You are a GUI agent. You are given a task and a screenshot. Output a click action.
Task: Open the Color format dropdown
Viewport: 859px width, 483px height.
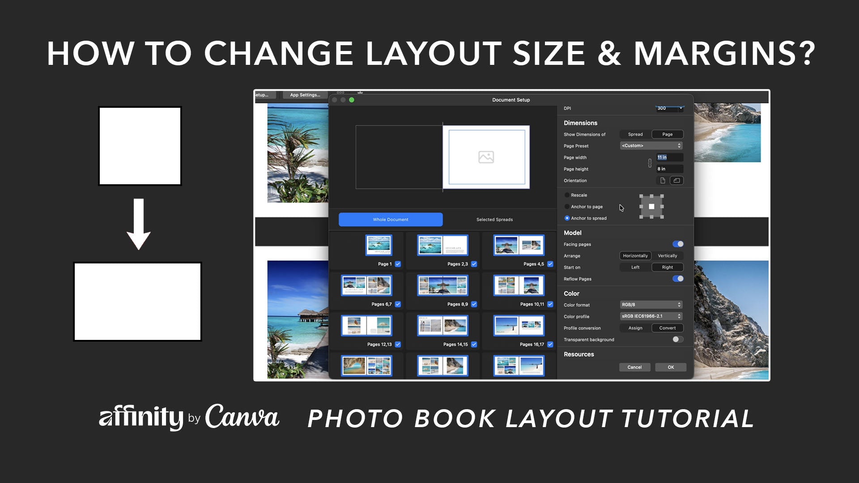(651, 305)
